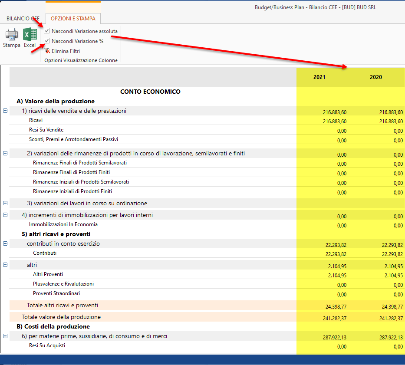
Task: Click 2020 value 0,00 in Proventi Straordinari row
Action: click(x=398, y=295)
